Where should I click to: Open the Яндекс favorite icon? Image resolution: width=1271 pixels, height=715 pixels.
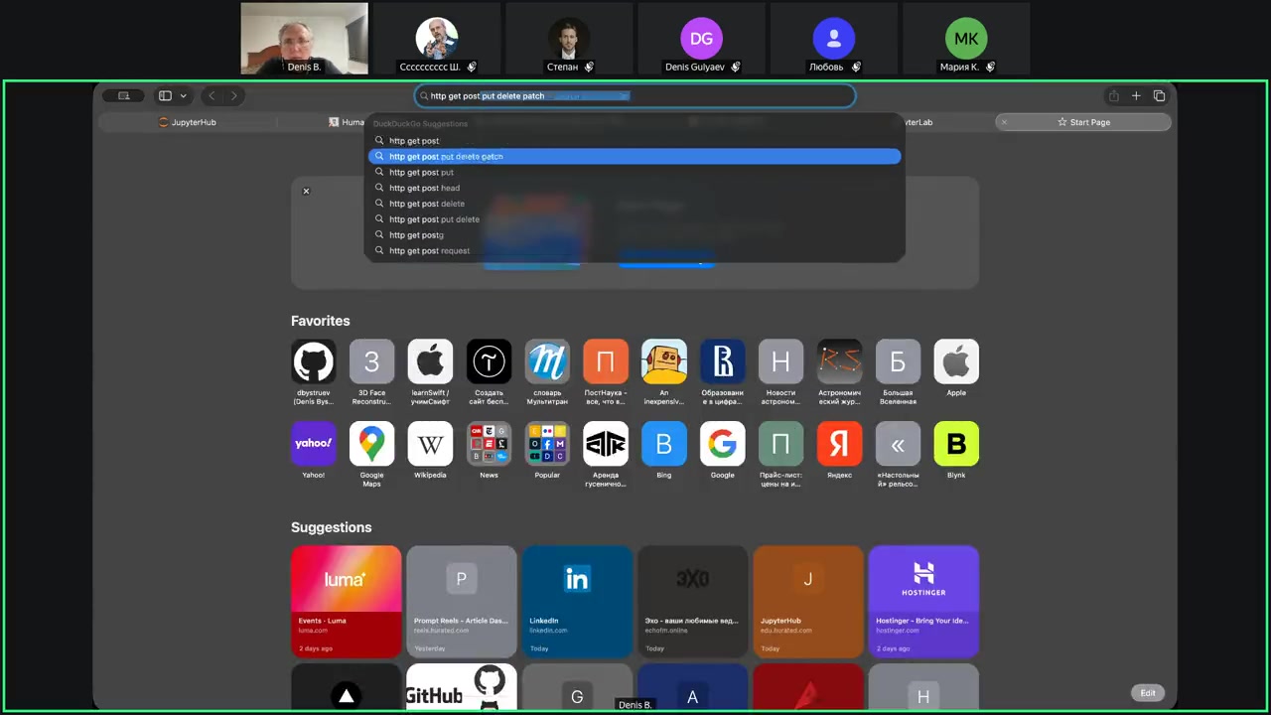pos(839,444)
